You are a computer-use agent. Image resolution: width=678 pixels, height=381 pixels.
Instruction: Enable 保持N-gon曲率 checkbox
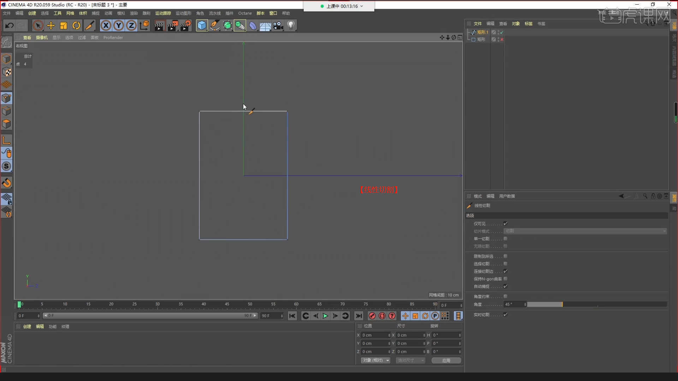[505, 279]
